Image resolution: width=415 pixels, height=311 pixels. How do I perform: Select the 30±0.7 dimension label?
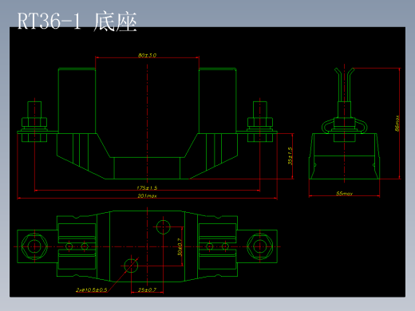(180, 247)
